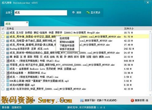Image resolution: width=152 pixels, height=110 pixels.
Task: Click the scrollbar down arrow
Action: (x=150, y=95)
